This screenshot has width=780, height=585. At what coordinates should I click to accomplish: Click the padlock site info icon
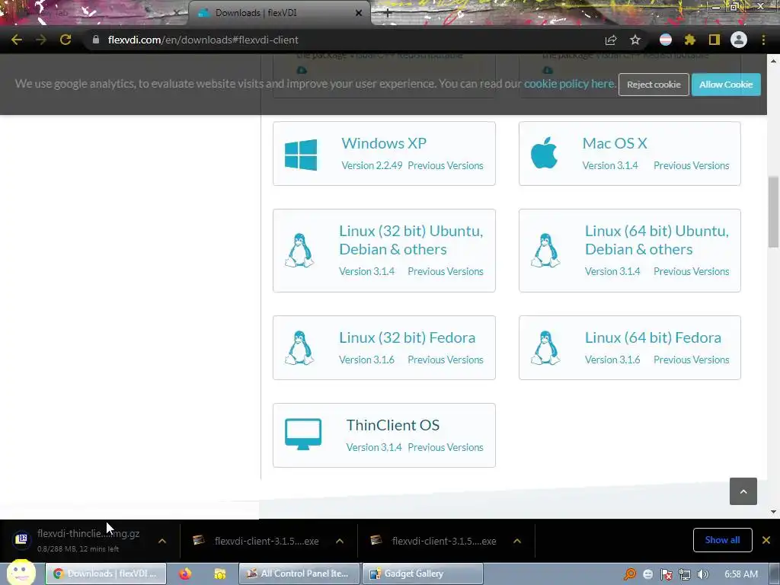96,40
